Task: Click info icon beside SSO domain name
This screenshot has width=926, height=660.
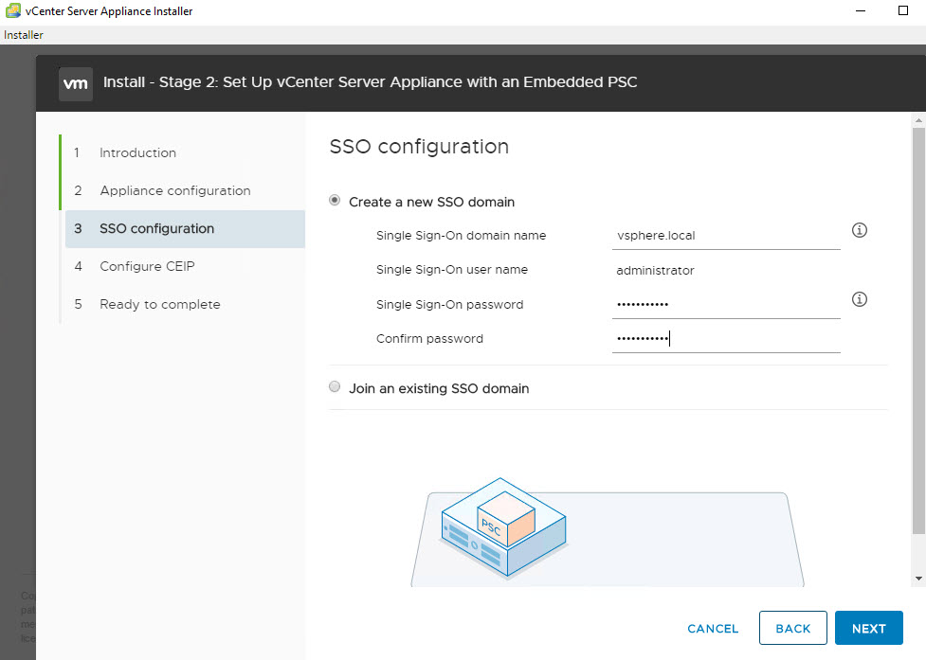Action: [x=860, y=230]
